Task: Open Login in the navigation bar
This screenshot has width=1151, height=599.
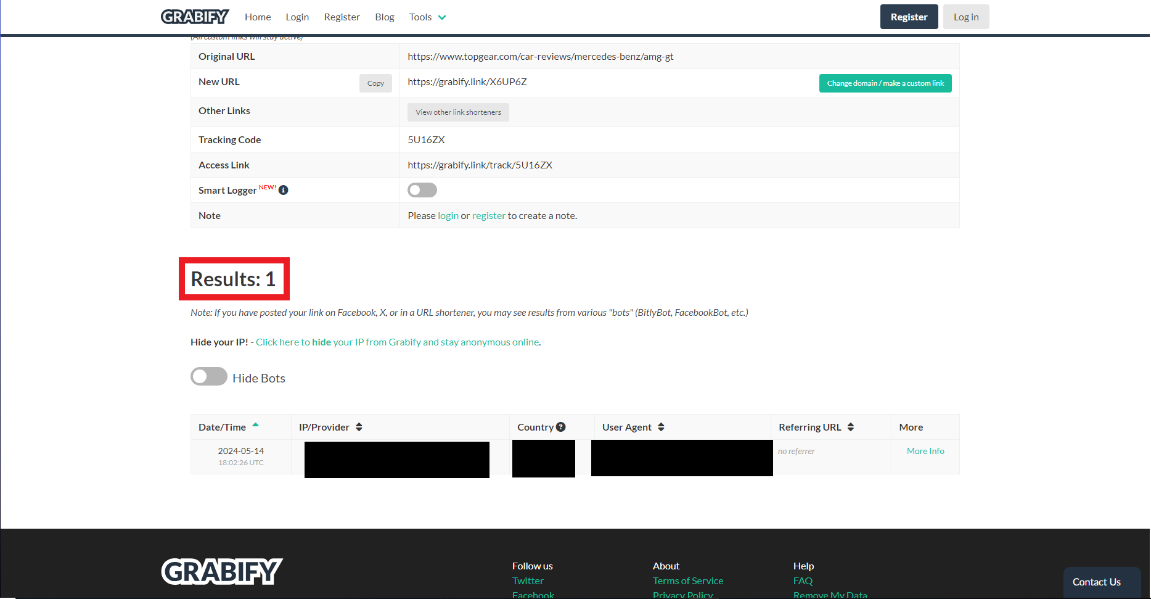Action: point(297,17)
